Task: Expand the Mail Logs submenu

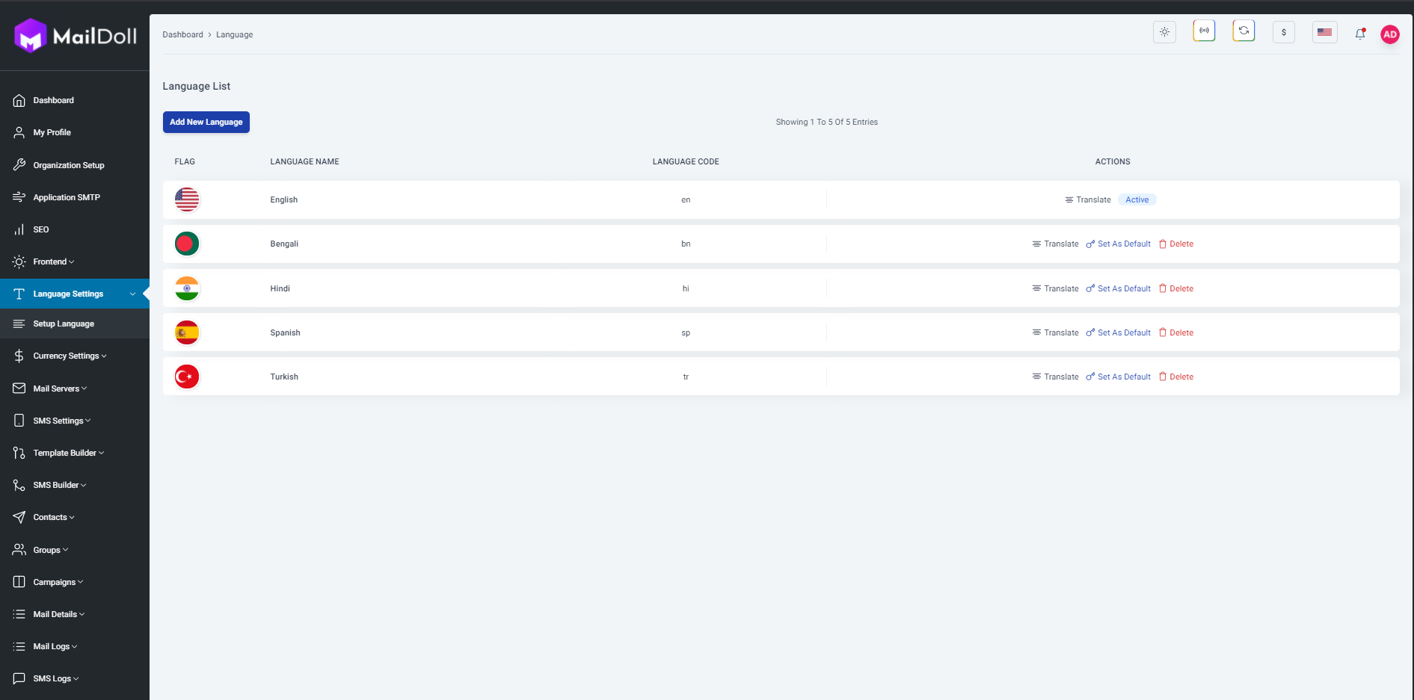Action: (55, 646)
